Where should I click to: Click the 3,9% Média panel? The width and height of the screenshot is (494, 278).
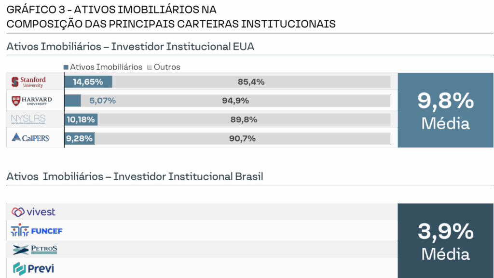[445, 240]
